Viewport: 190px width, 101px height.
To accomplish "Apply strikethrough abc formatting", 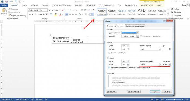I will (41, 14).
